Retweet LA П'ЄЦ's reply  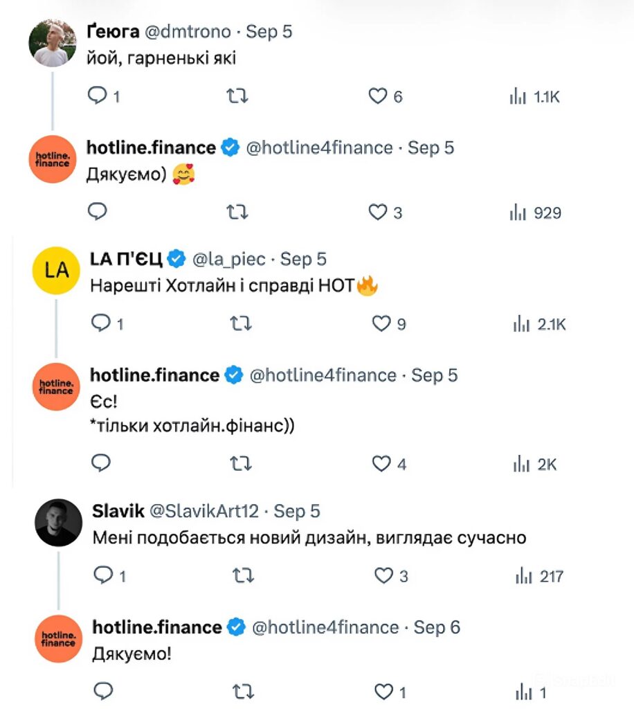[x=241, y=323]
